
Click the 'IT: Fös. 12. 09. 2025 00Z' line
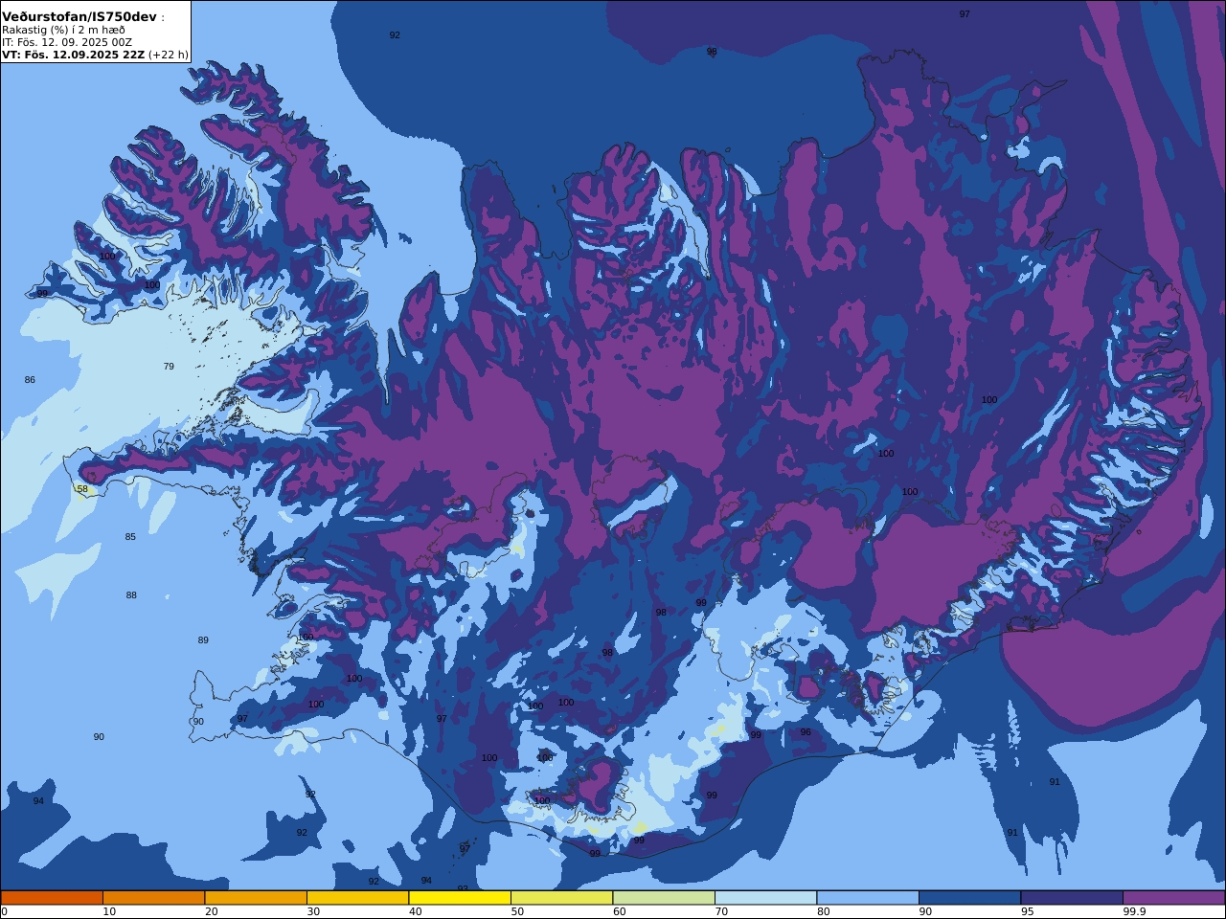coord(67,42)
